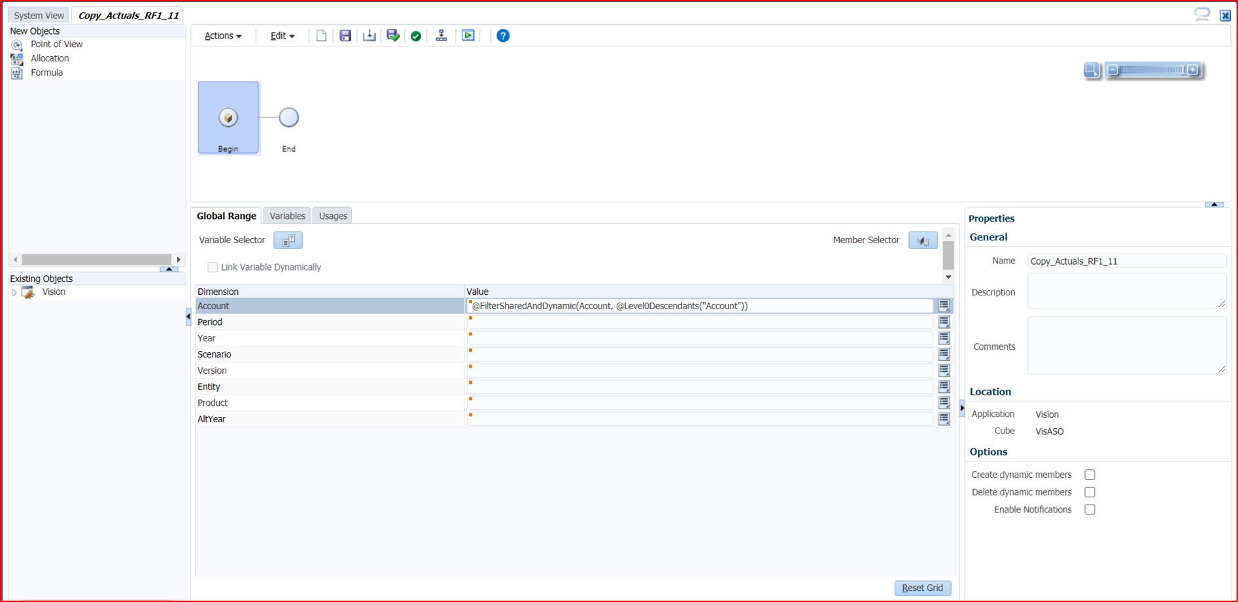Screen dimensions: 1238x602
Task: Expand the Vision node in Existing Objects
Action: (x=14, y=292)
